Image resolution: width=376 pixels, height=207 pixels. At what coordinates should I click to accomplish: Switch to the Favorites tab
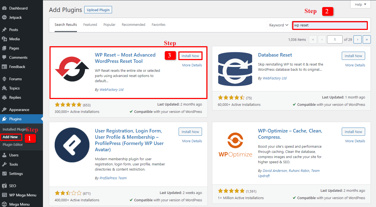[x=159, y=24]
